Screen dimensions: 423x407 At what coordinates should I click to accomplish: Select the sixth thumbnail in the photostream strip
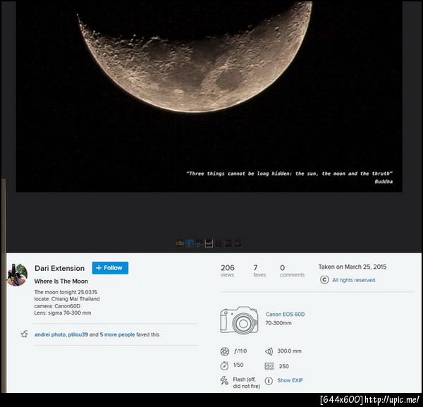228,243
